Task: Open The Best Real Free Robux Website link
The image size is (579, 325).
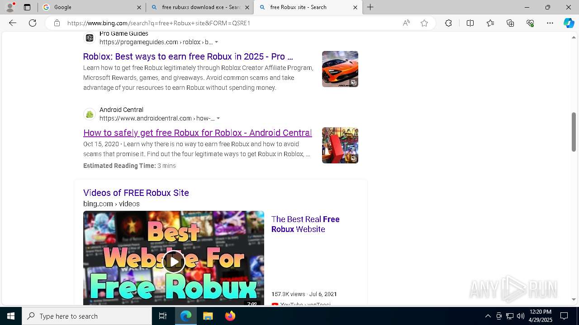Action: [305, 224]
